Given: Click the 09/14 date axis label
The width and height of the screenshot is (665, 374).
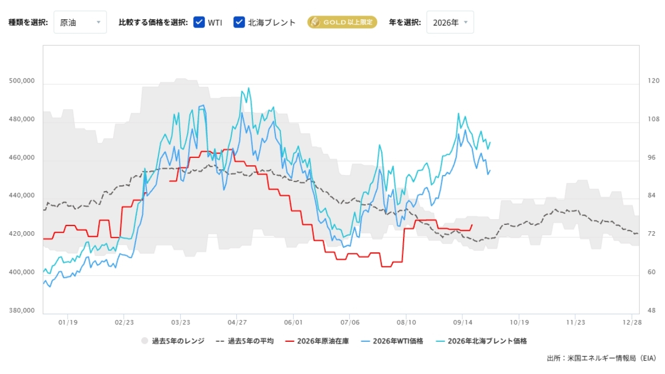Looking at the screenshot, I should pyautogui.click(x=462, y=322).
